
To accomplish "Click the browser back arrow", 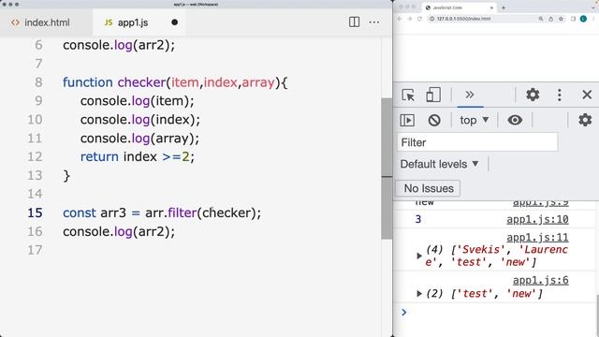I will tap(400, 19).
